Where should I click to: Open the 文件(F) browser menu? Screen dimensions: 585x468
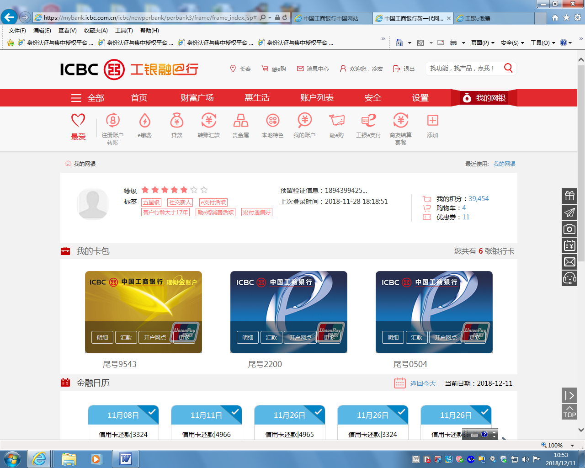click(x=17, y=31)
